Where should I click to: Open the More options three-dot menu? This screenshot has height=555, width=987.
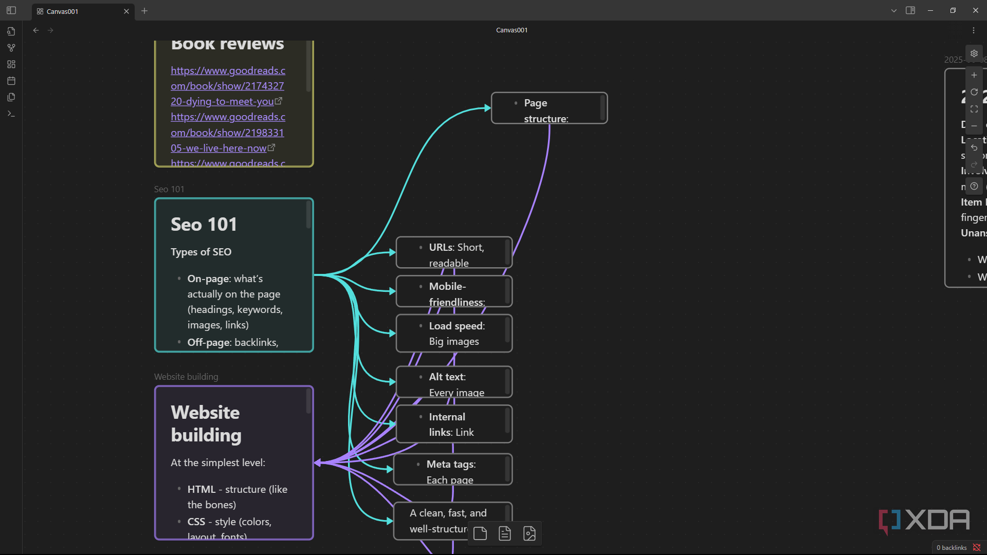pyautogui.click(x=974, y=30)
